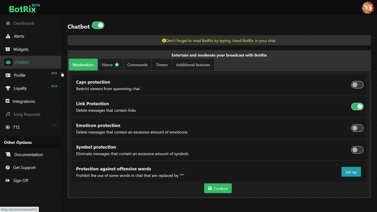Open TTS label in sidebar

[x=16, y=127]
